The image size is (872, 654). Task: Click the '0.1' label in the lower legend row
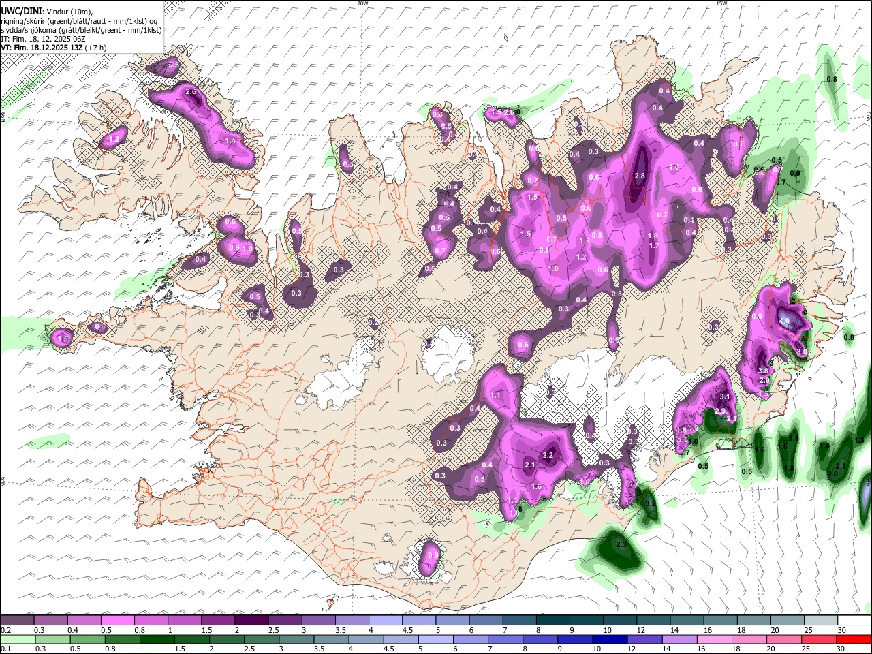(6, 649)
